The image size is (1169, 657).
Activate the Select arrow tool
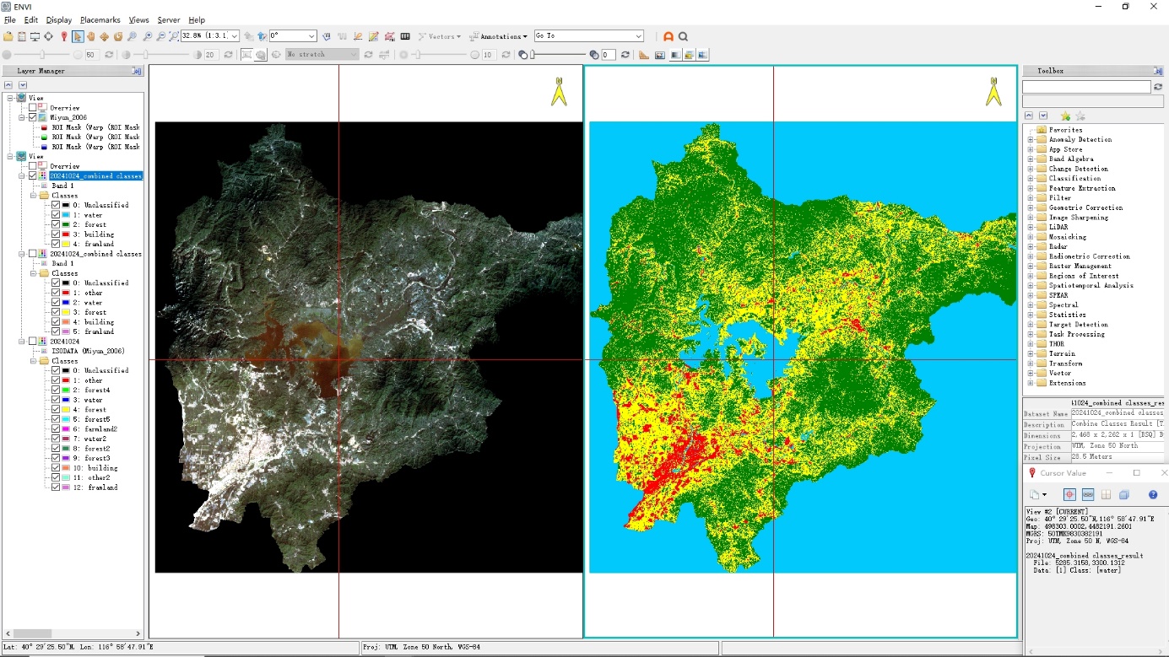(78, 36)
